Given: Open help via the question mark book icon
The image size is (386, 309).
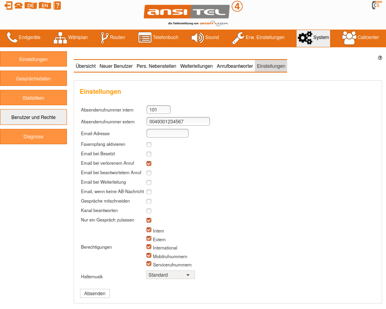Looking at the screenshot, I should pyautogui.click(x=57, y=6).
